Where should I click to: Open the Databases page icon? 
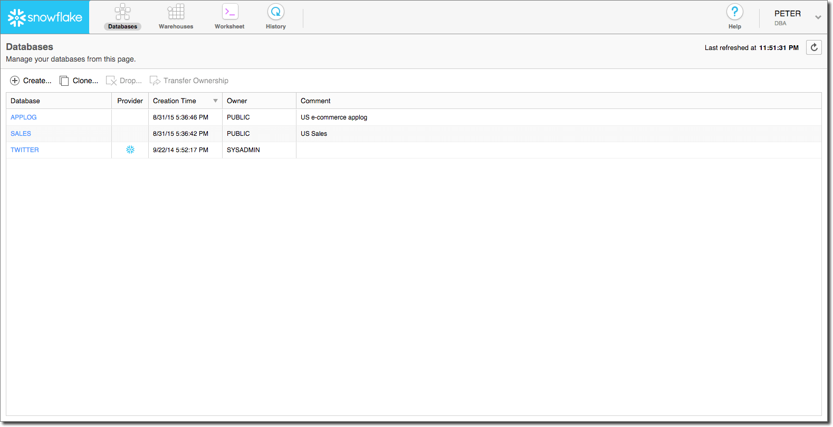(122, 12)
